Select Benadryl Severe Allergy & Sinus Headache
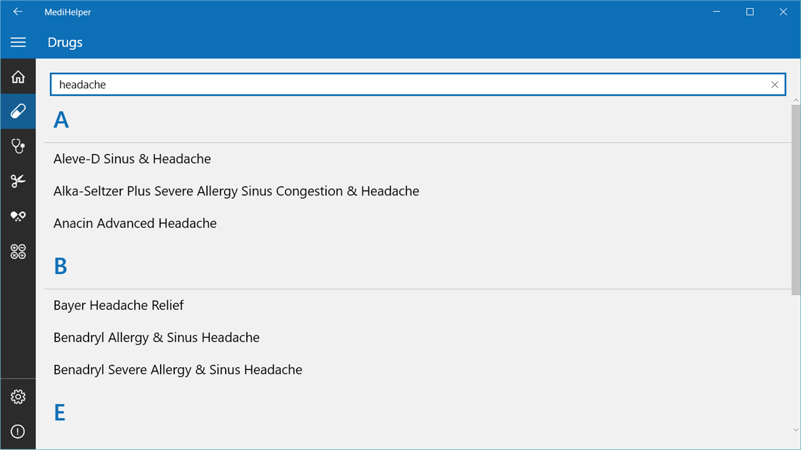 click(178, 370)
